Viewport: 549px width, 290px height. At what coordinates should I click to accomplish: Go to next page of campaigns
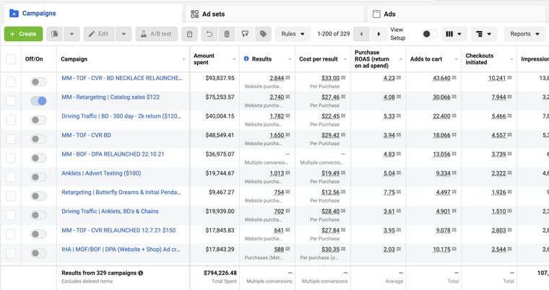379,34
